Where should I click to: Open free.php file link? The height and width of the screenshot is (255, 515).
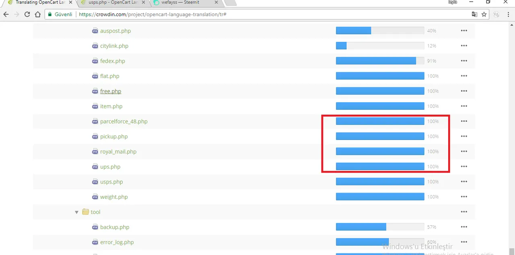coord(111,91)
